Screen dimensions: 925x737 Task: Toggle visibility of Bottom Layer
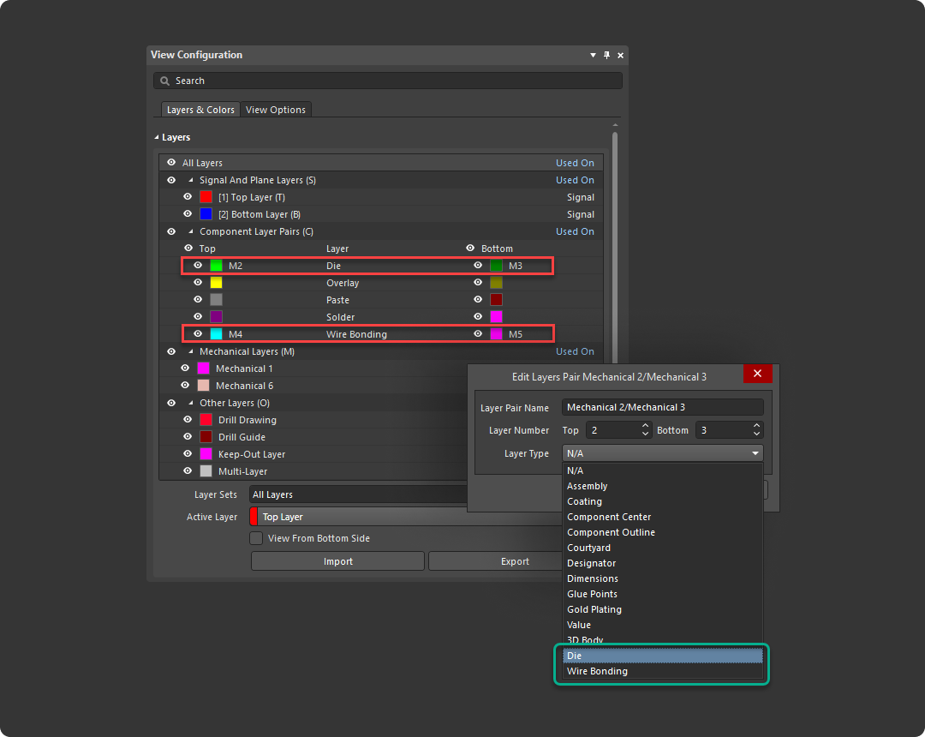click(188, 214)
